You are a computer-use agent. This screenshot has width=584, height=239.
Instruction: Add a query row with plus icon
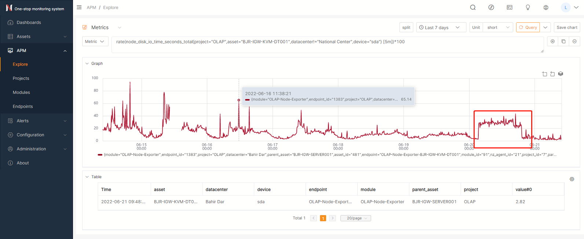552,41
